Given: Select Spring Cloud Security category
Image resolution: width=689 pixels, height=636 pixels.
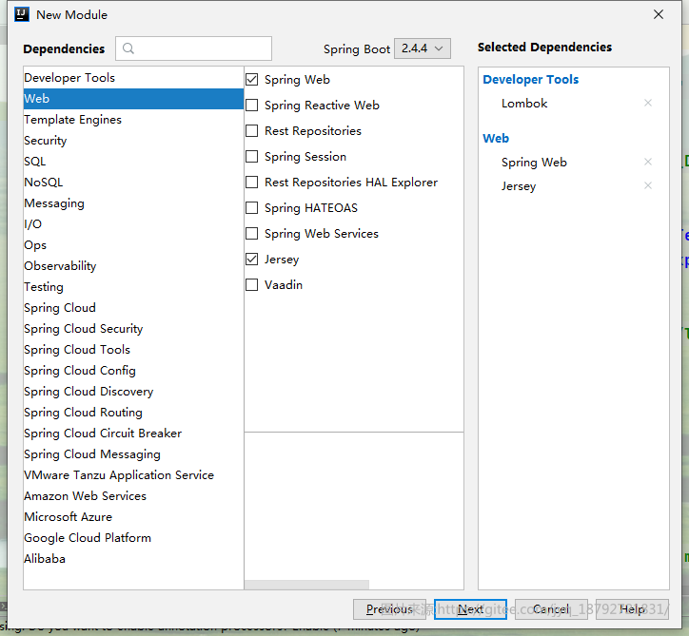Looking at the screenshot, I should point(133,329).
